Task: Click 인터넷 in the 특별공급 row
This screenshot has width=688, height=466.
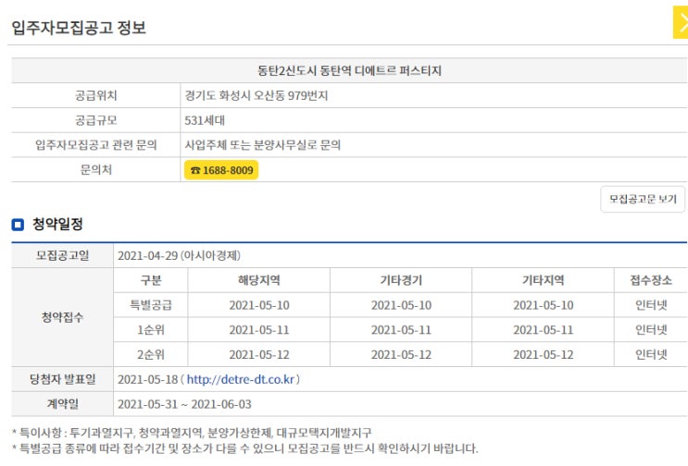Action: pyautogui.click(x=651, y=305)
